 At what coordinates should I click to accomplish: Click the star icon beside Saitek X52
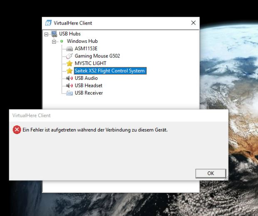pyautogui.click(x=69, y=71)
